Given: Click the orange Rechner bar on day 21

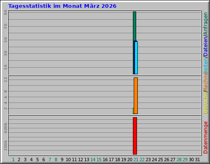Looking at the screenshot, I should [x=136, y=96].
